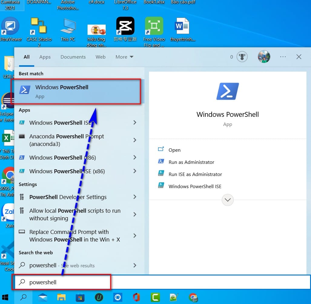The image size is (311, 304).
Task: Open Camtasia green C taskbar icon
Action: pyautogui.click(x=155, y=297)
